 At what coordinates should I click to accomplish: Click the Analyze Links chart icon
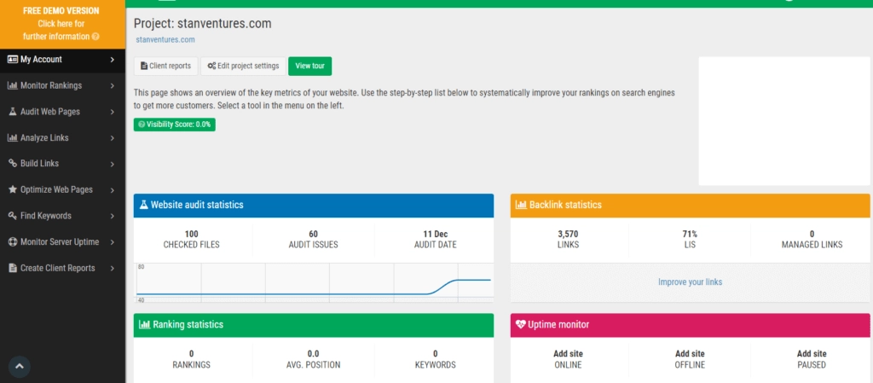point(13,137)
